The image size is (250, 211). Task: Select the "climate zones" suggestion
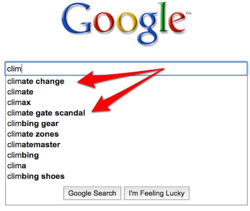[x=33, y=134]
